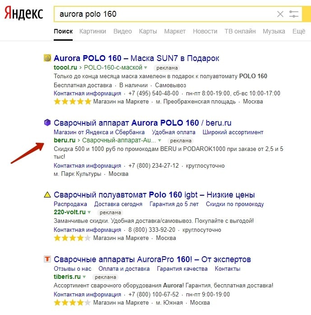Click the toool.ru favicon next to Aurora POLO 160
The height and width of the screenshot is (315, 311).
coord(47,58)
